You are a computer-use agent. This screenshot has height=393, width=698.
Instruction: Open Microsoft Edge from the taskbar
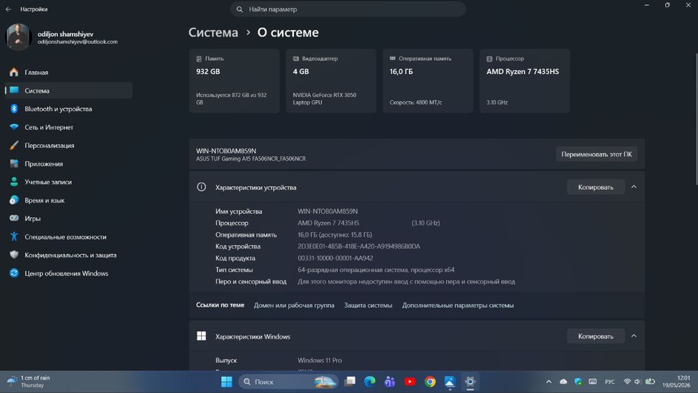tap(369, 381)
